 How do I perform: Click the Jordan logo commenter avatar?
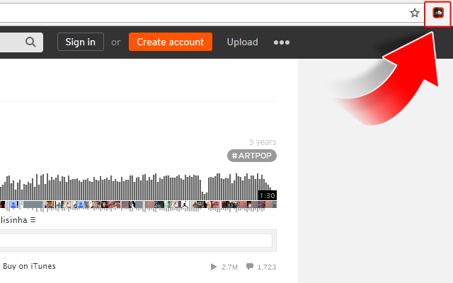[x=185, y=204]
